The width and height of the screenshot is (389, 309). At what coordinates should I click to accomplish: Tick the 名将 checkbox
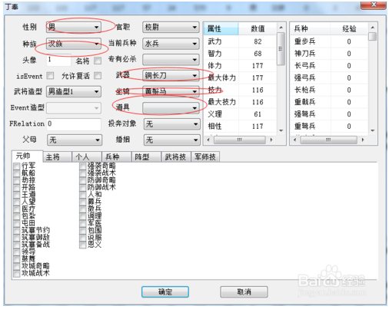(98, 61)
